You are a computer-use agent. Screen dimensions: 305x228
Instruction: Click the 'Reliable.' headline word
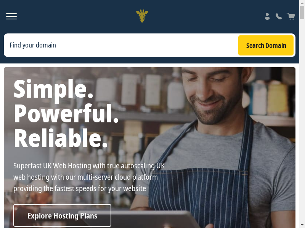coord(61,138)
